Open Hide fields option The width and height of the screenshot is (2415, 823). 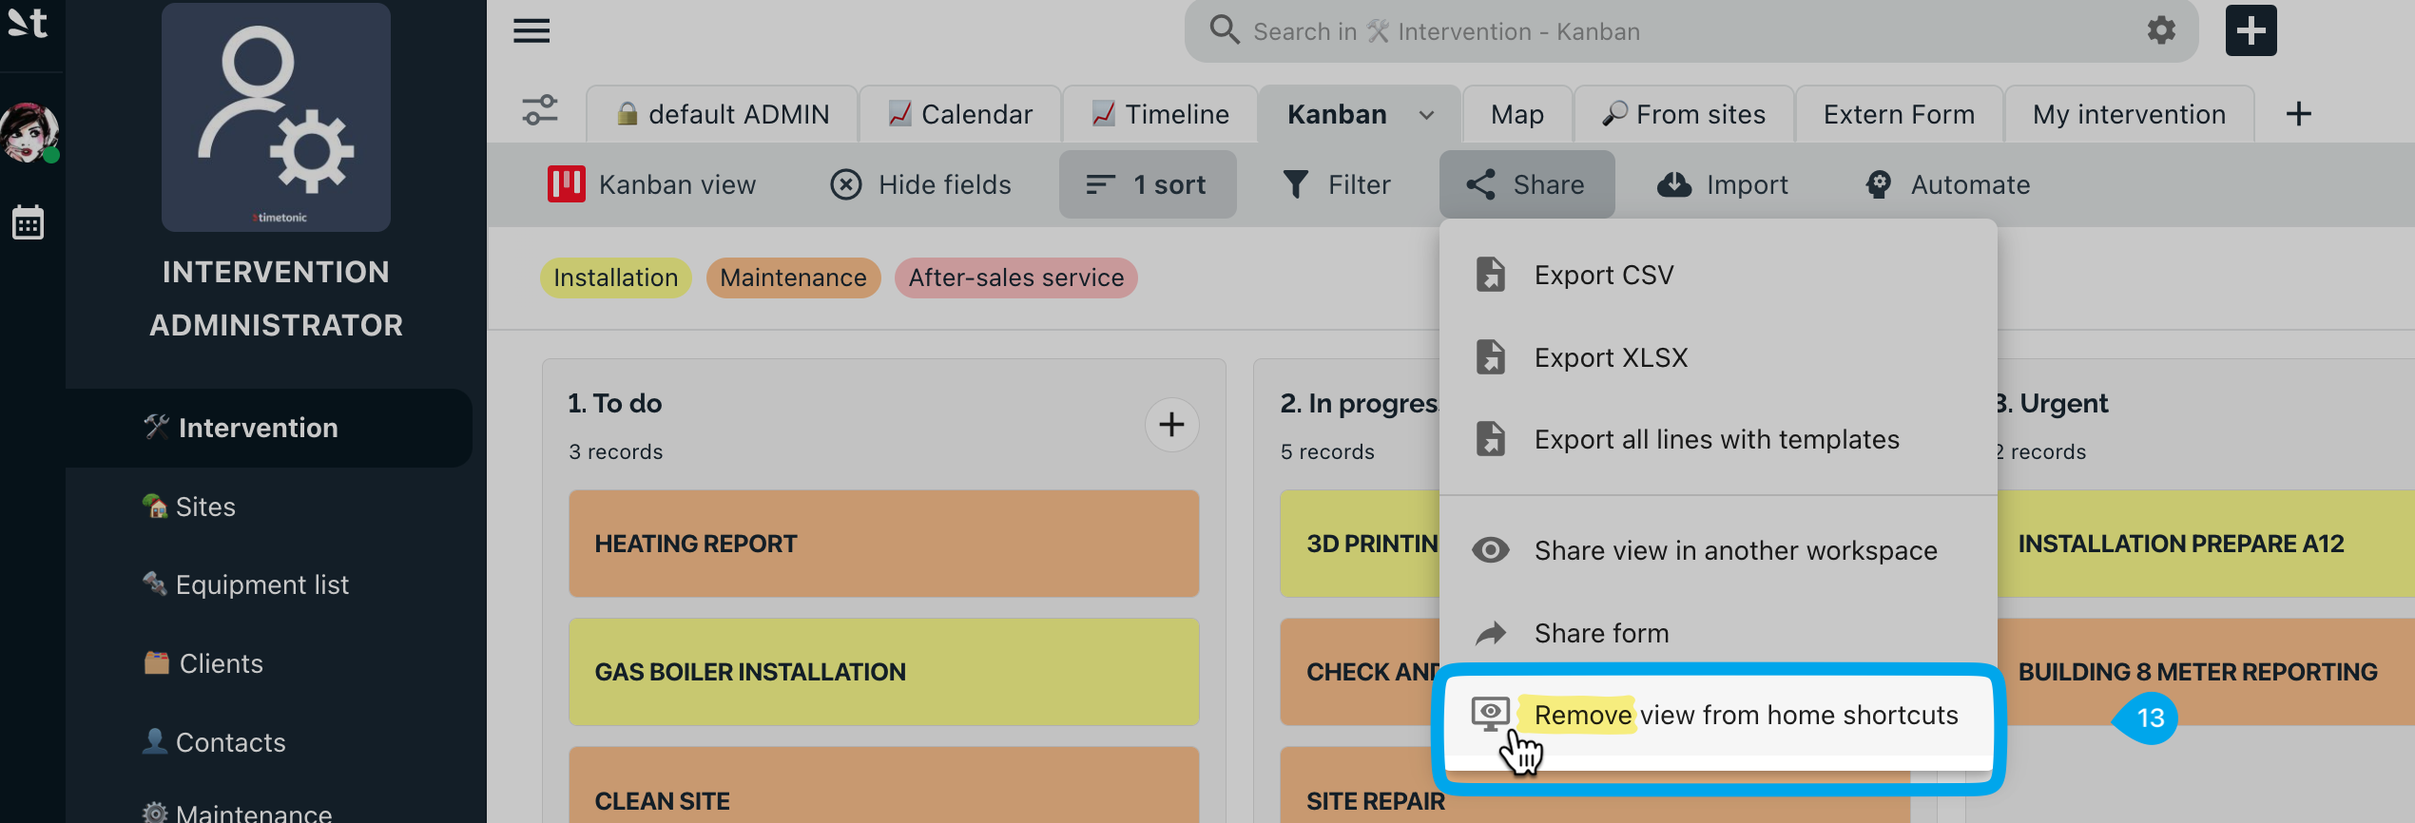tap(920, 184)
